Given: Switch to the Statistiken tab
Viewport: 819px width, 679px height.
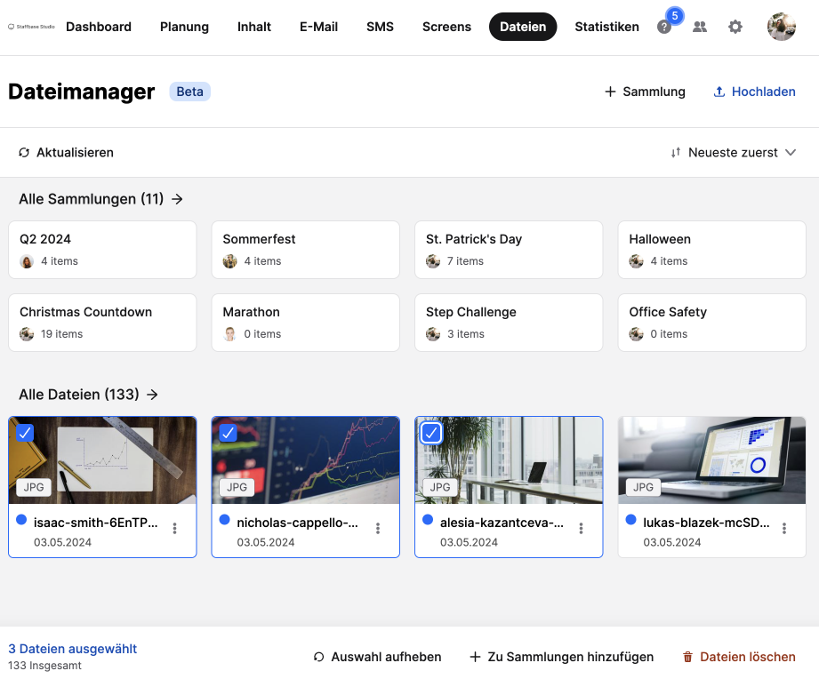Looking at the screenshot, I should coord(606,27).
